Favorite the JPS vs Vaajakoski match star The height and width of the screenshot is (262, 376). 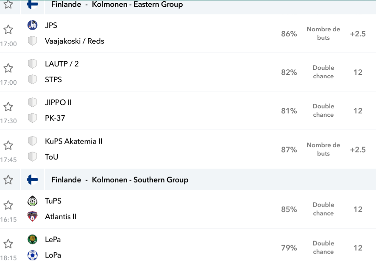click(x=8, y=30)
